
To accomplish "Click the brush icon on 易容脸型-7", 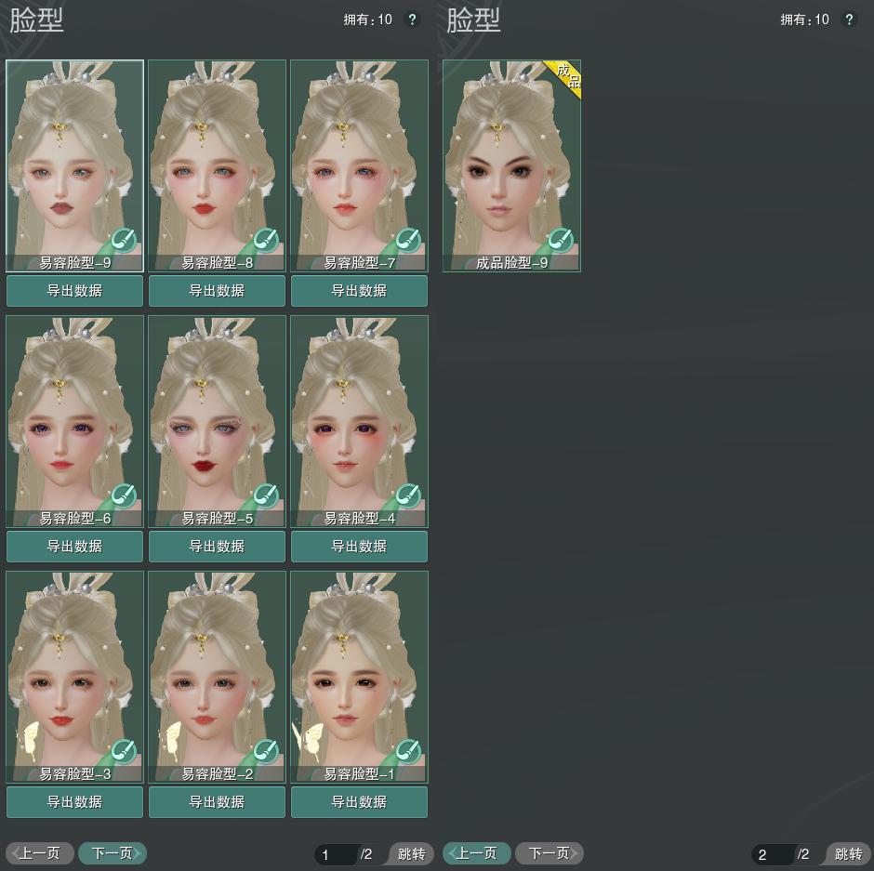I will (408, 240).
